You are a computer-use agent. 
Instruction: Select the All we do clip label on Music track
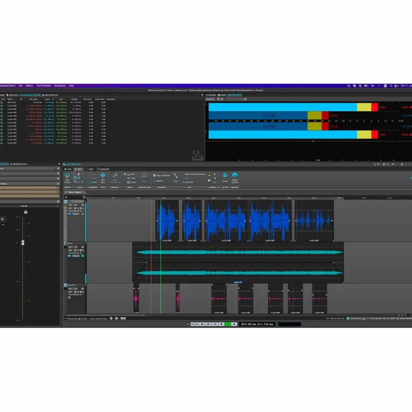(x=238, y=282)
